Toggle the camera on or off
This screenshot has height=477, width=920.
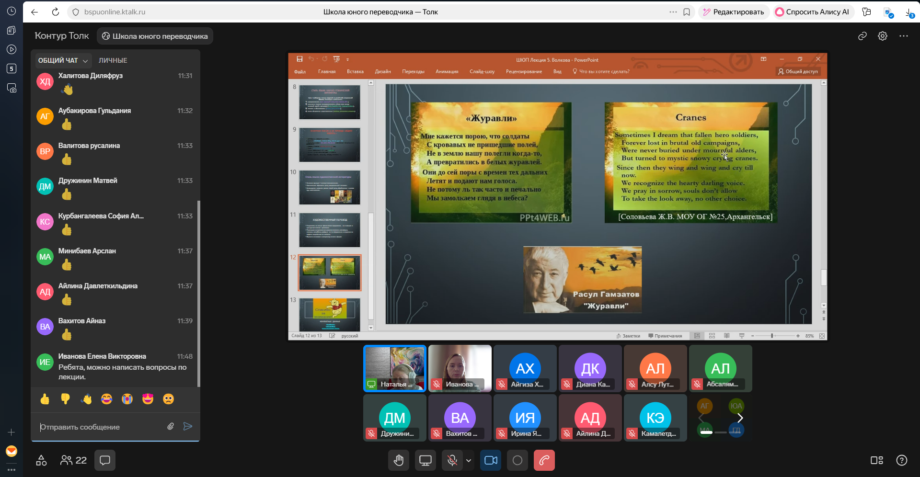491,460
